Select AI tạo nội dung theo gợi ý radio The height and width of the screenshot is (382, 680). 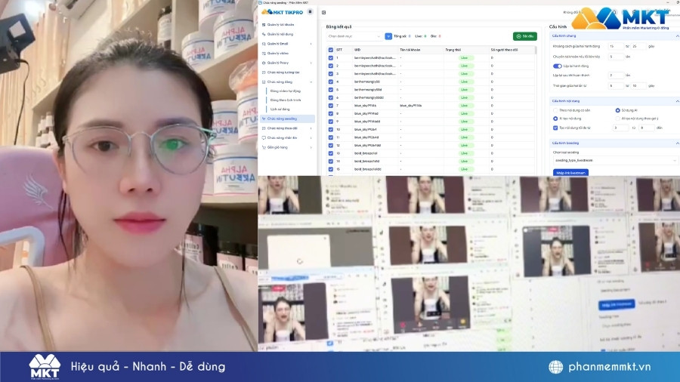click(617, 119)
